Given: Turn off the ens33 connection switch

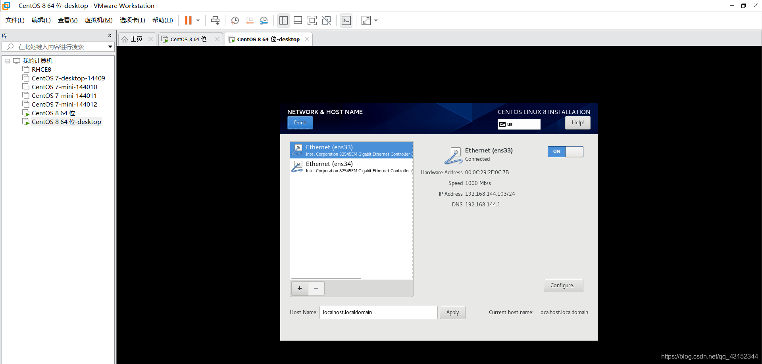Looking at the screenshot, I should (565, 152).
